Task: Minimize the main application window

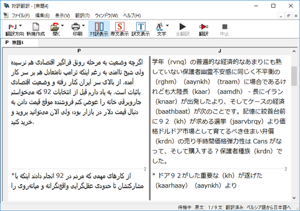Action: pyautogui.click(x=256, y=6)
